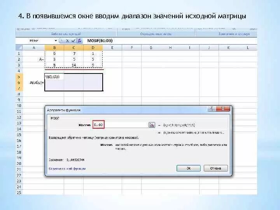Viewport: 280px width, 210px height.
Task: Select column F header
Action: click(x=131, y=48)
